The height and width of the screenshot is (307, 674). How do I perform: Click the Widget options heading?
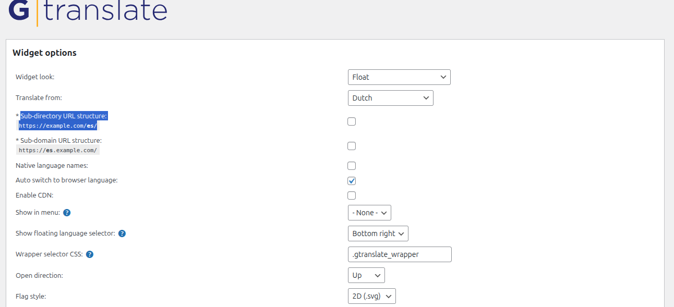(44, 52)
